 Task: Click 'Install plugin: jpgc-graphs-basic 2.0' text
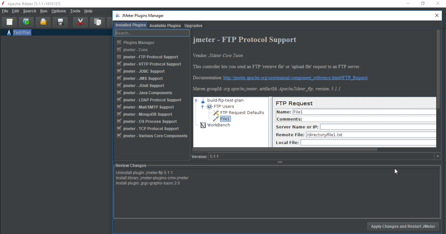click(x=148, y=183)
